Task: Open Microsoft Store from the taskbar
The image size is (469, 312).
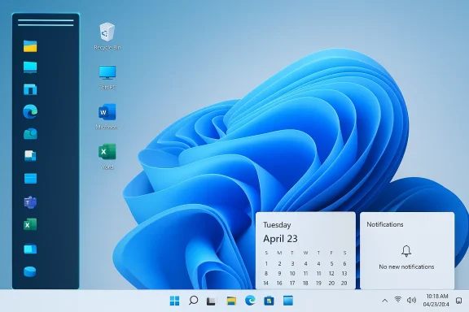Action: point(269,301)
